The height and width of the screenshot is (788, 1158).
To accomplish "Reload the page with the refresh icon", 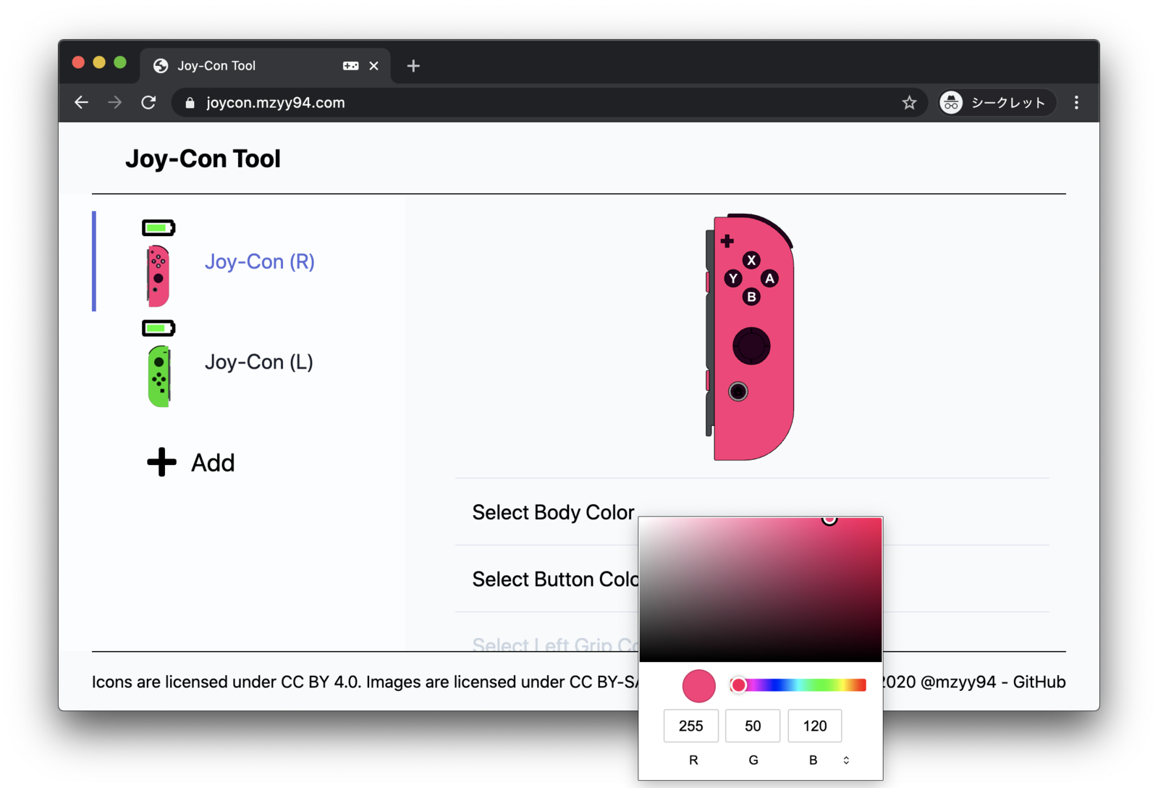I will click(148, 103).
